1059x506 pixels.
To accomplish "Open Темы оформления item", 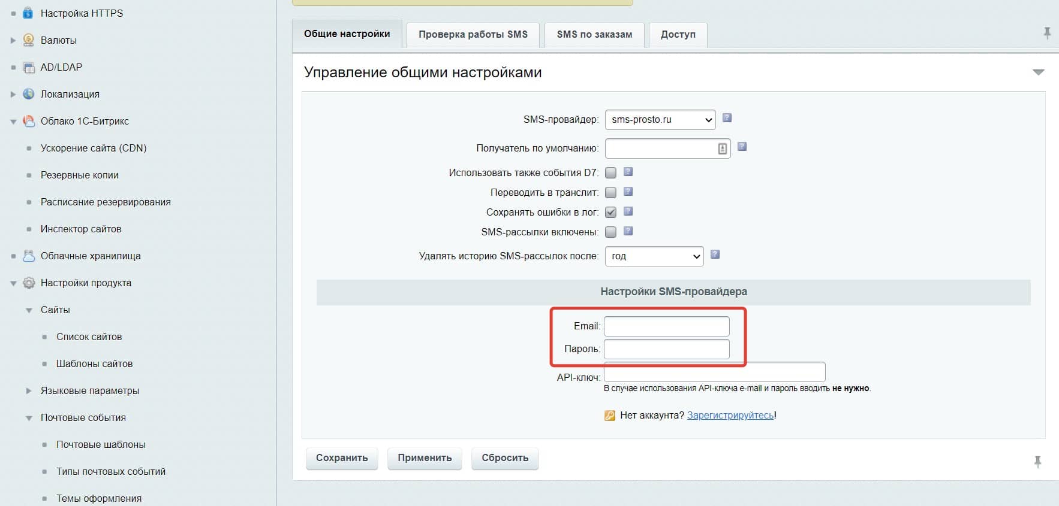I will (99, 498).
